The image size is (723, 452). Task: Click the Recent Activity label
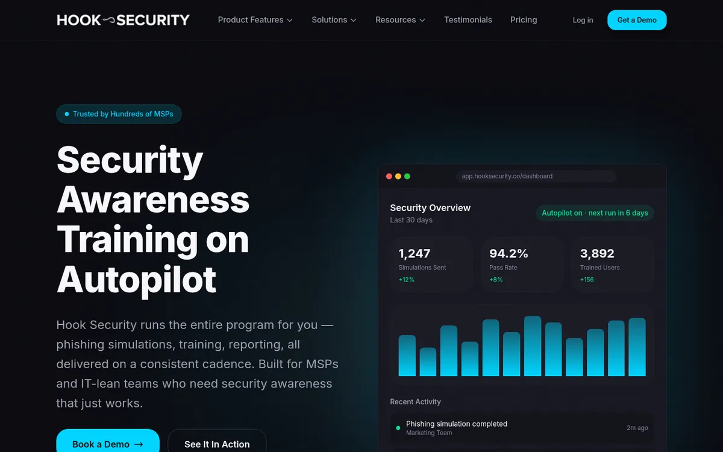click(x=415, y=402)
